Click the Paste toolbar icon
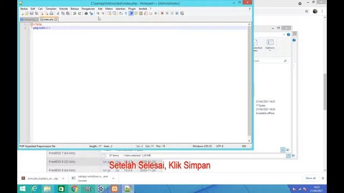 (x=68, y=13)
